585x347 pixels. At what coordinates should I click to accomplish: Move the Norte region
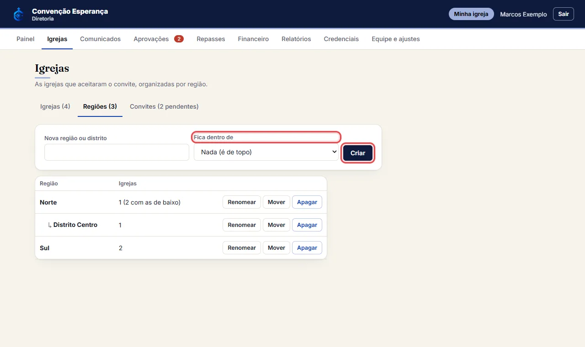pos(277,202)
